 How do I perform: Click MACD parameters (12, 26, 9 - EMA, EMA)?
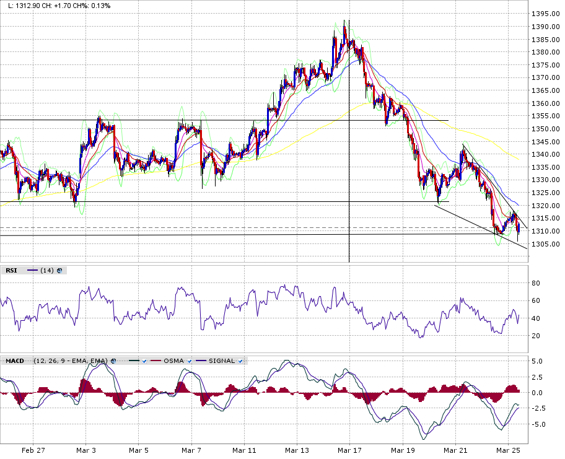(71, 361)
